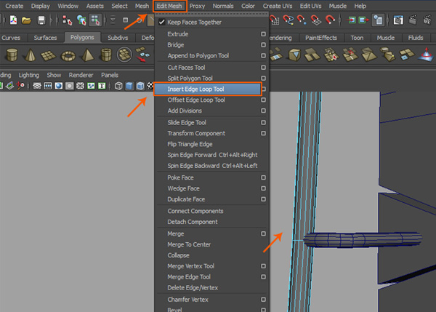Click the polygon cylinder shelf icon
The width and height of the screenshot is (436, 312).
pyautogui.click(x=12, y=55)
